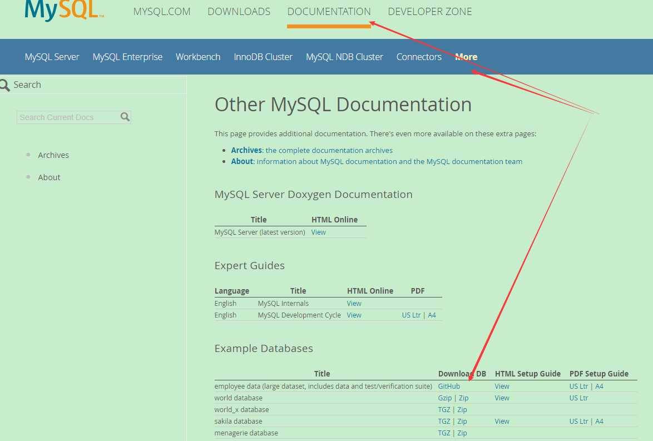653x441 pixels.
Task: Follow the bold Archives link in intro list
Action: point(246,150)
